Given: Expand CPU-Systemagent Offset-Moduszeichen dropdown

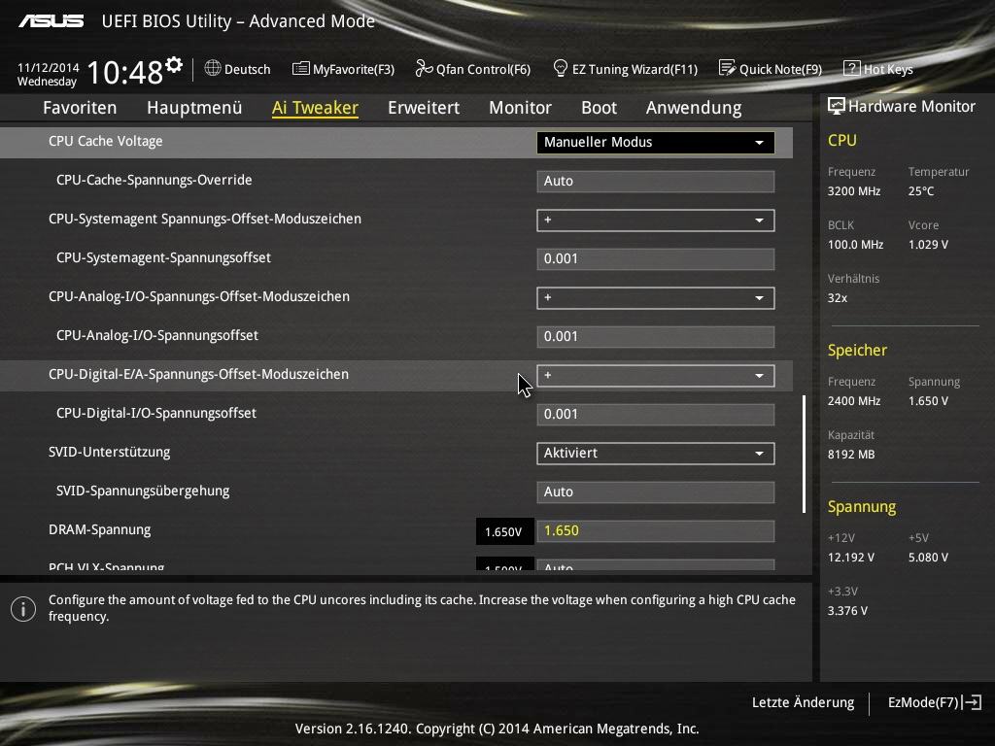Looking at the screenshot, I should click(656, 220).
